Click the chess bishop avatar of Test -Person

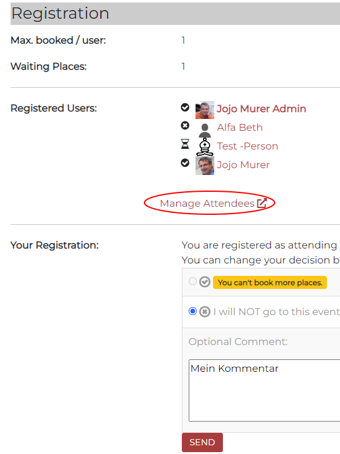click(205, 147)
